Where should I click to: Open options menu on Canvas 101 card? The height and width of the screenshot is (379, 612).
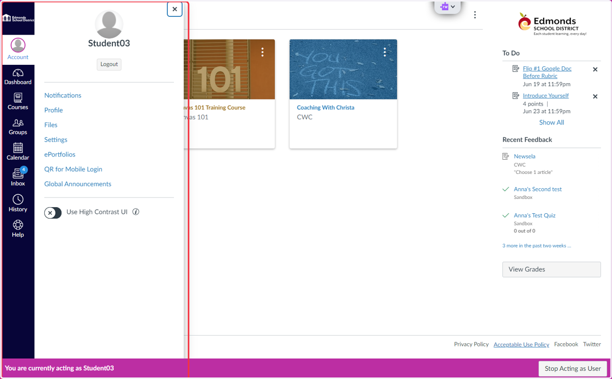coord(263,52)
